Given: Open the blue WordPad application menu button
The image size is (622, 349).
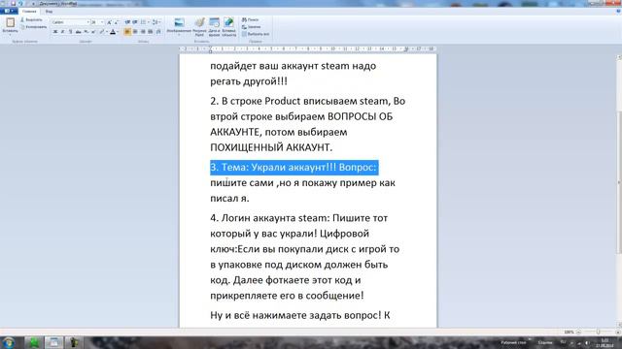Looking at the screenshot, I should pos(9,11).
